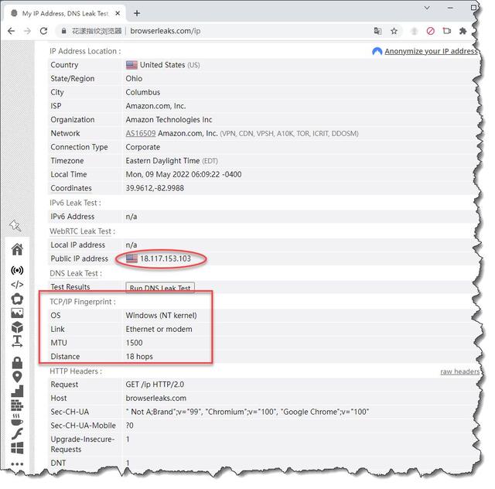Open the Java coffee-cup icon in sidebar
The width and height of the screenshot is (495, 489).
pyautogui.click(x=17, y=420)
